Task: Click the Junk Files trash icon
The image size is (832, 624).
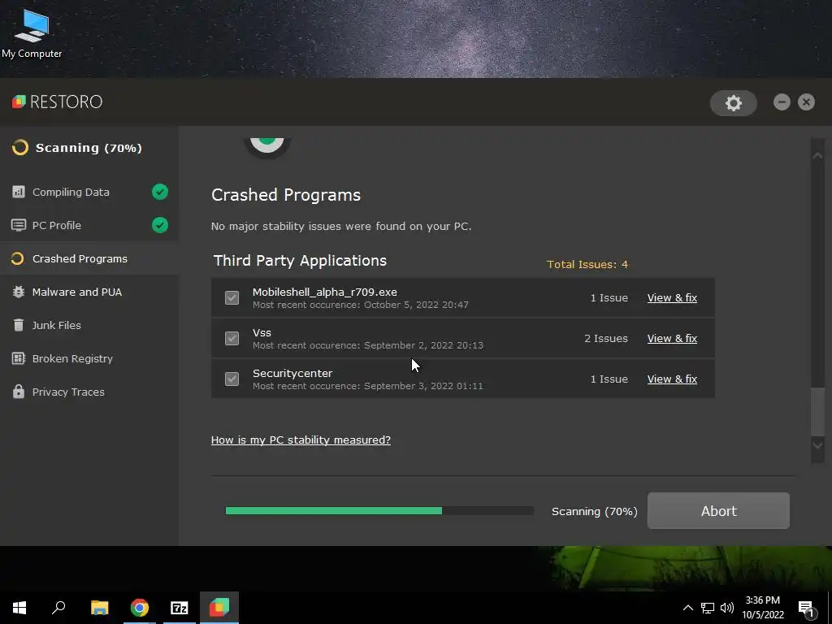Action: tap(19, 325)
